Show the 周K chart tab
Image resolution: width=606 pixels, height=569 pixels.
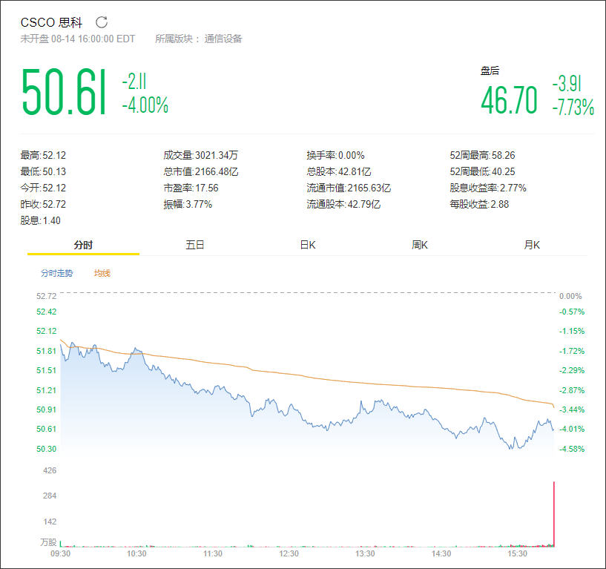click(420, 245)
